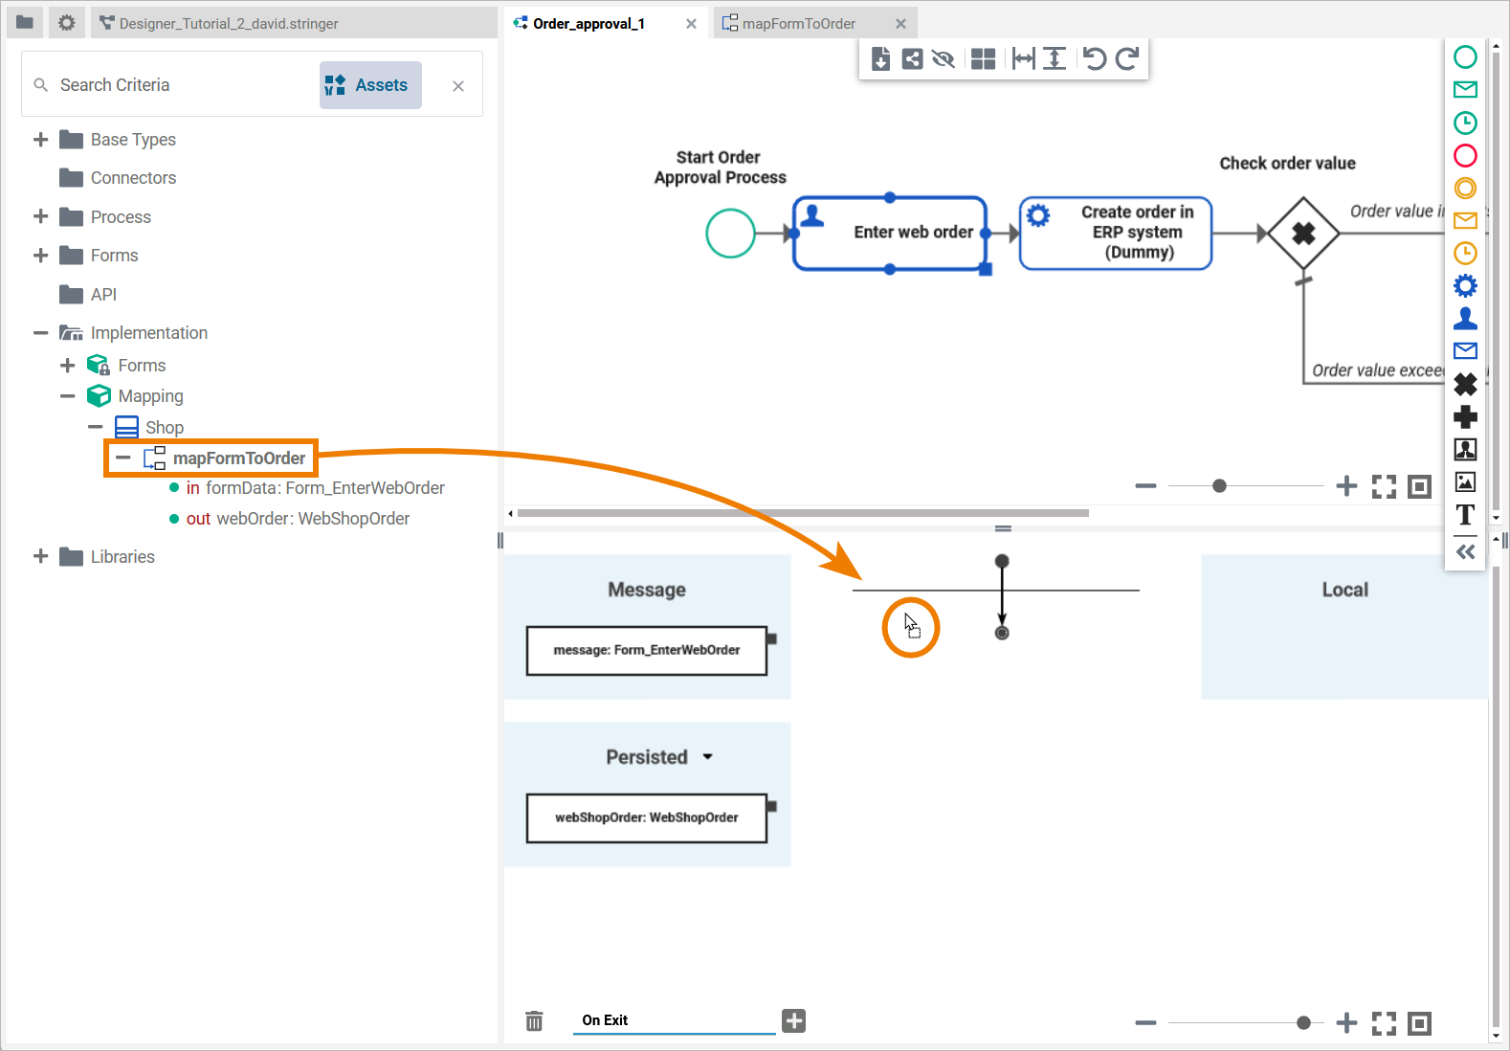The image size is (1510, 1051).
Task: Expand the Forms node under Implementation
Action: (67, 366)
